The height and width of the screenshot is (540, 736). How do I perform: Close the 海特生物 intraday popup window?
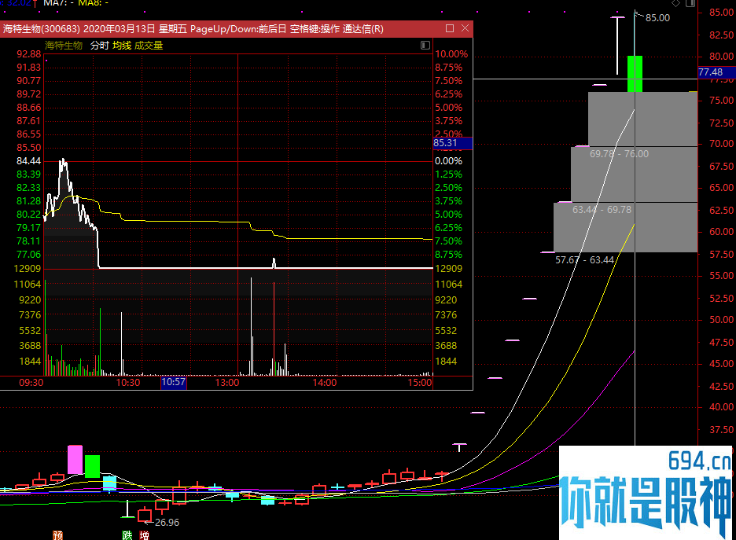[x=466, y=28]
